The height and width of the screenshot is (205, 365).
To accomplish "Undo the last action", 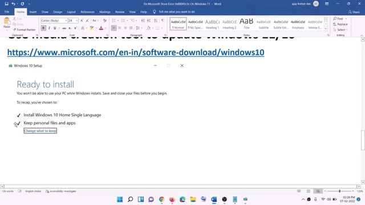I will click(13, 4).
